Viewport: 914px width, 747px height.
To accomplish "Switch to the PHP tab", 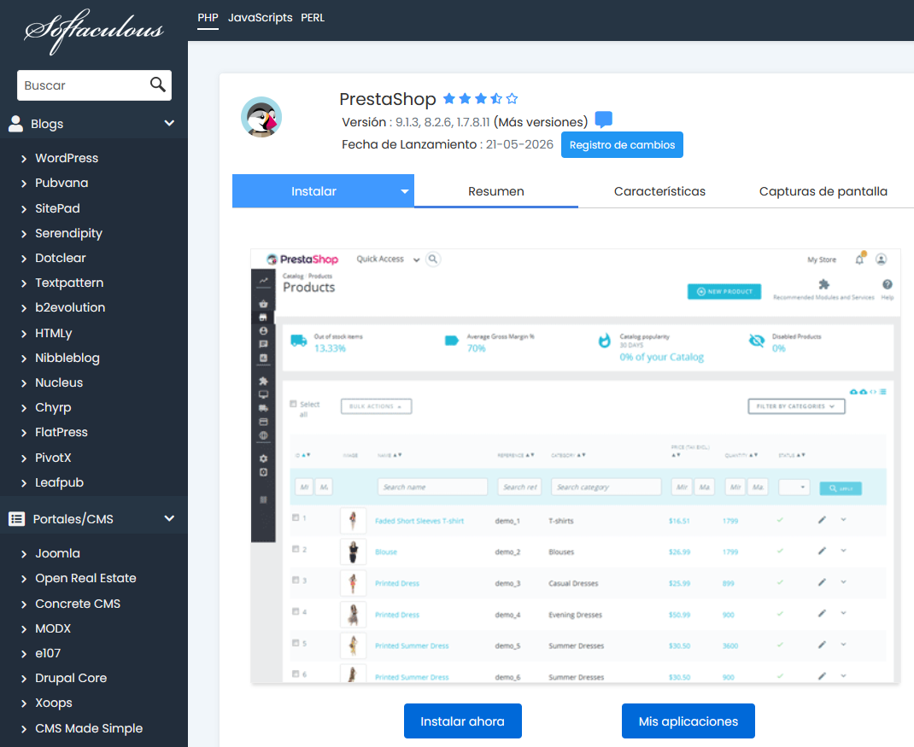I will tap(208, 17).
